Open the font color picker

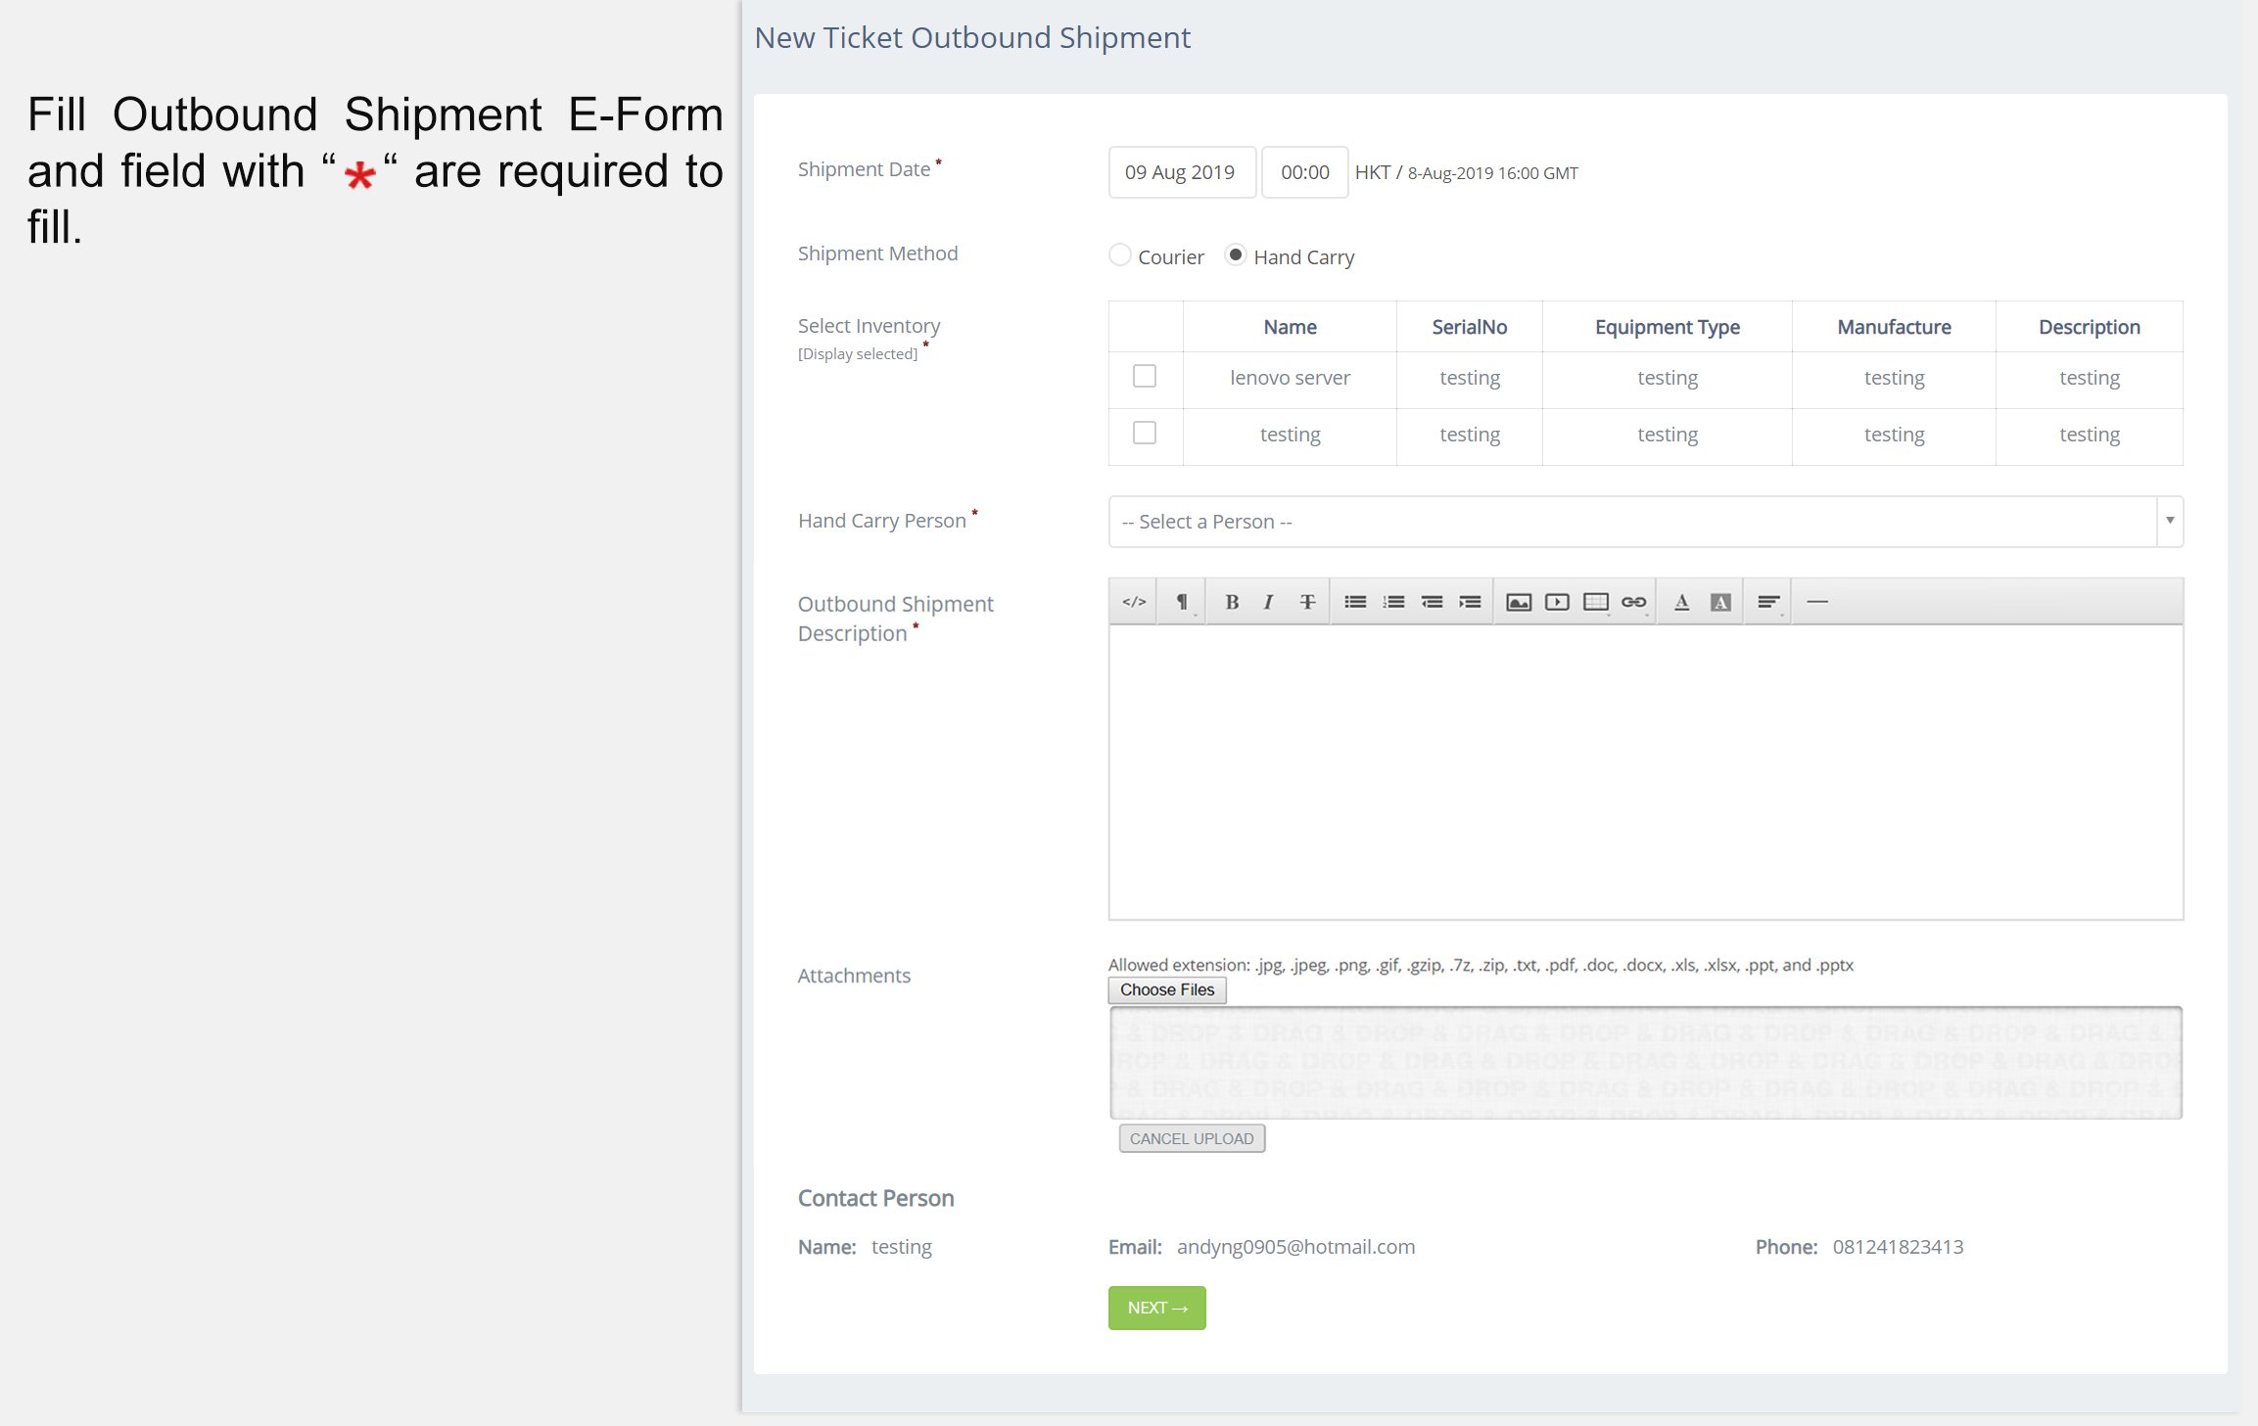click(1681, 602)
